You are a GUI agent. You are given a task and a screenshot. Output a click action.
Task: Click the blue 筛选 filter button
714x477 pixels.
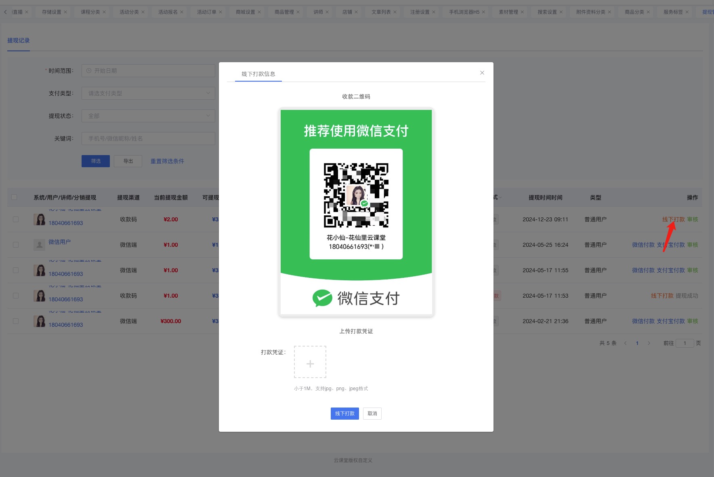tap(96, 161)
